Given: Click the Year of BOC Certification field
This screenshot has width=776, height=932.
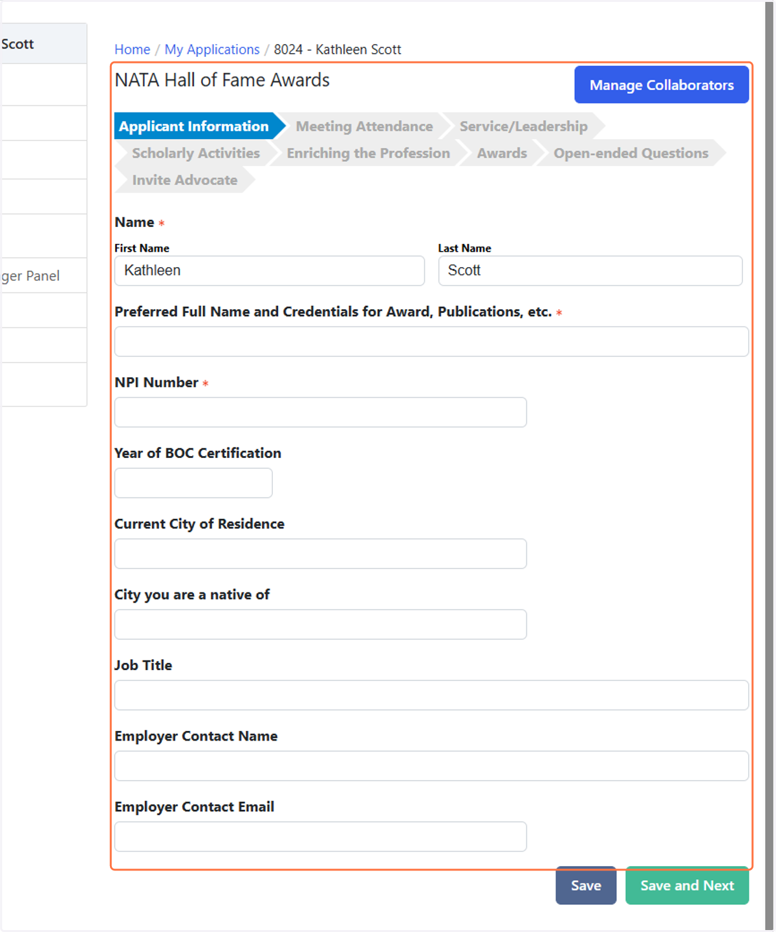Looking at the screenshot, I should pos(193,483).
